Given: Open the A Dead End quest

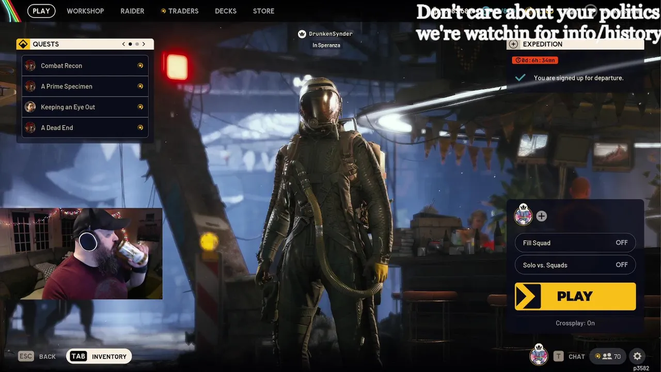Looking at the screenshot, I should pos(85,128).
